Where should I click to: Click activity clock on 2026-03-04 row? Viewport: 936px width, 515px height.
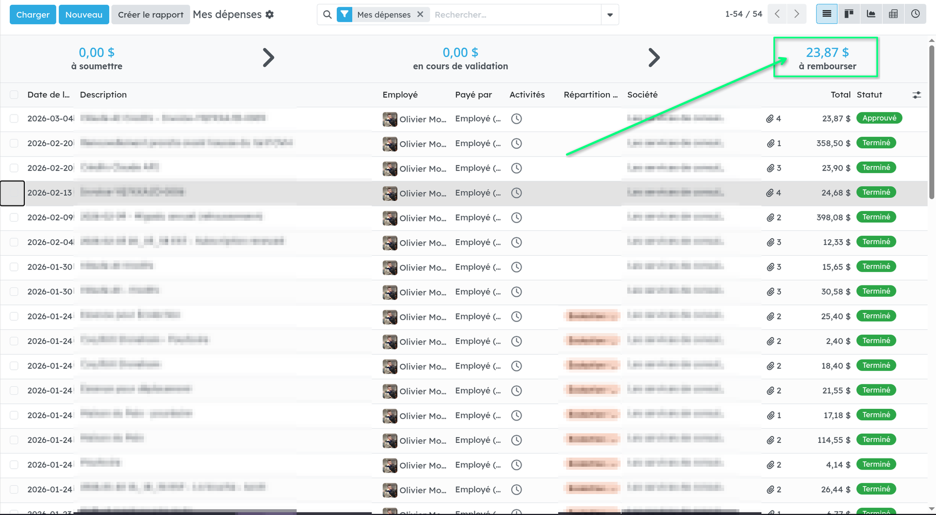[x=516, y=118]
